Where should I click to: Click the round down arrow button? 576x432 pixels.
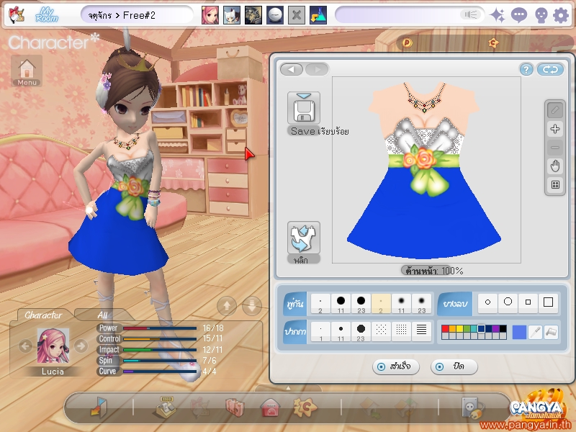[x=252, y=305]
